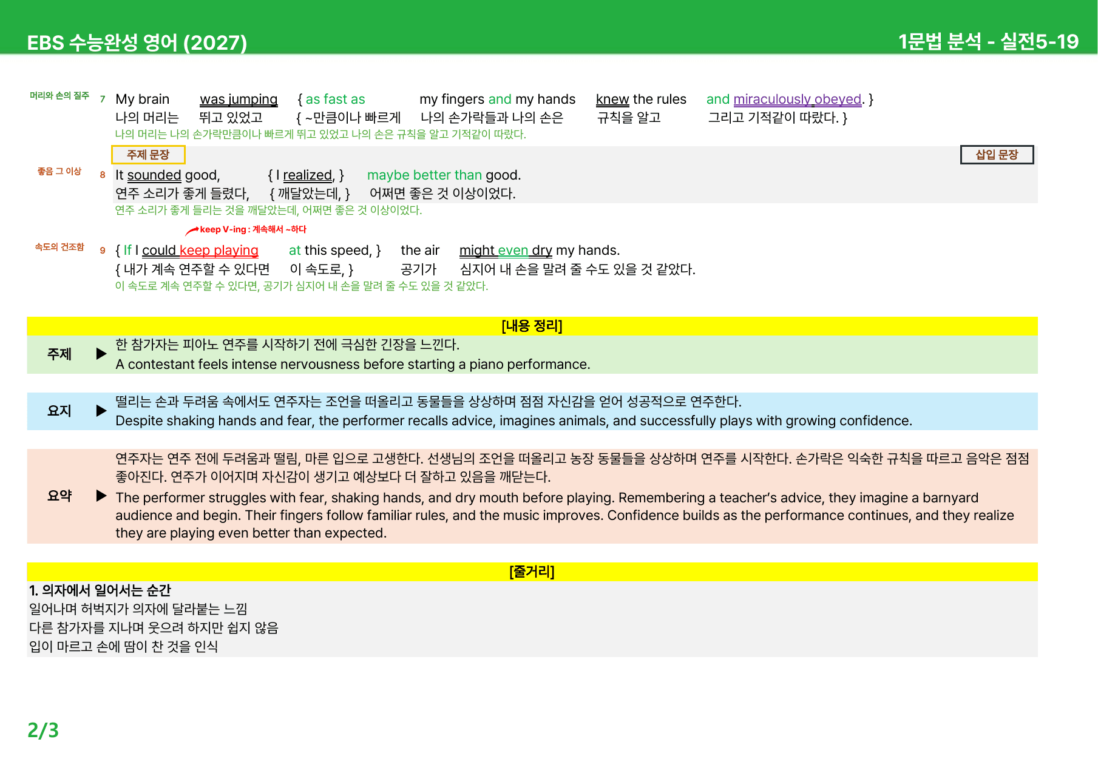Image resolution: width=1098 pixels, height=776 pixels.
Task: Click the side label '머리와 손의 질주'
Action: (59, 96)
